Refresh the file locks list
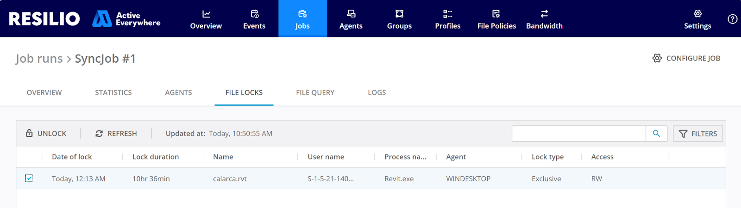The height and width of the screenshot is (208, 741). point(116,133)
